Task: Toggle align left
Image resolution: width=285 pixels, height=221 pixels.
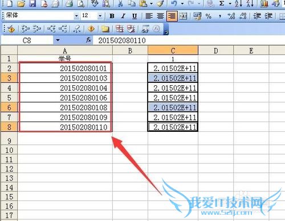Action: coord(149,16)
